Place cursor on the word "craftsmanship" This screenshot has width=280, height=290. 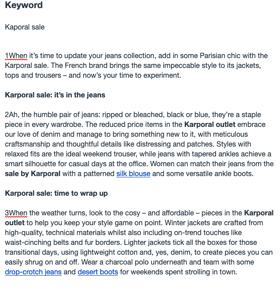[x=26, y=144]
